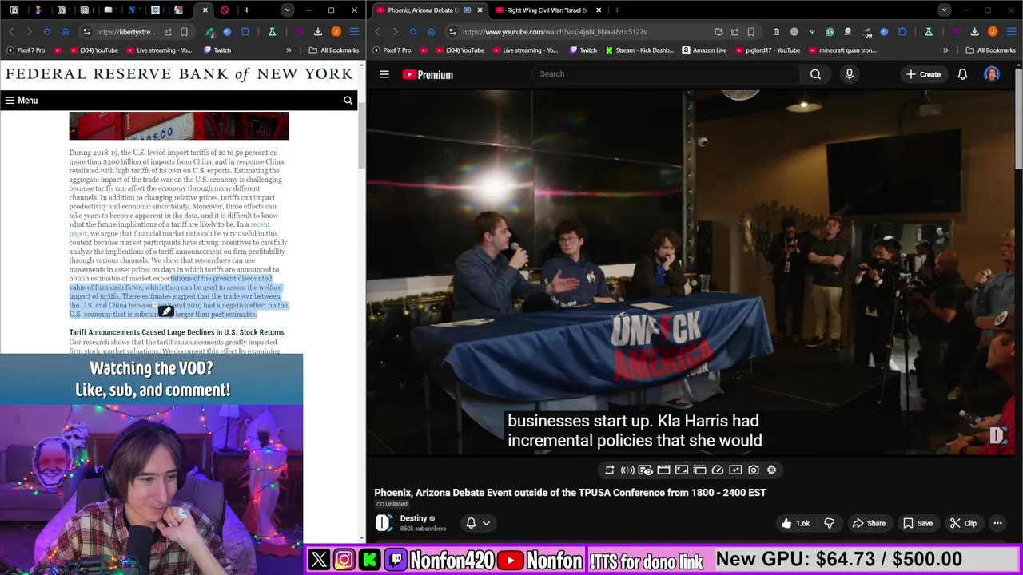Click the X social icon in the bottom bar
Image resolution: width=1023 pixels, height=575 pixels.
319,560
